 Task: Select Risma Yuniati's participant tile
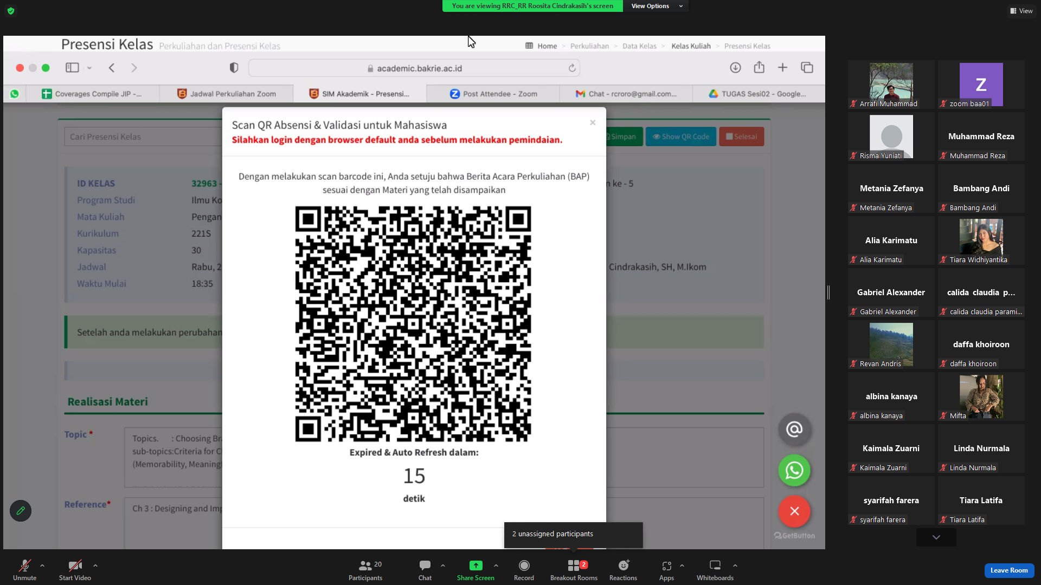click(x=891, y=136)
